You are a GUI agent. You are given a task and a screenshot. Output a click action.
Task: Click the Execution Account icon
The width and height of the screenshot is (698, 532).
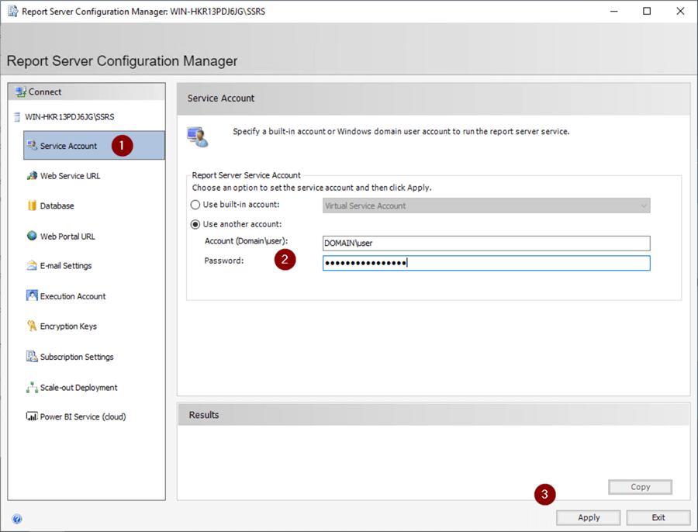[33, 296]
